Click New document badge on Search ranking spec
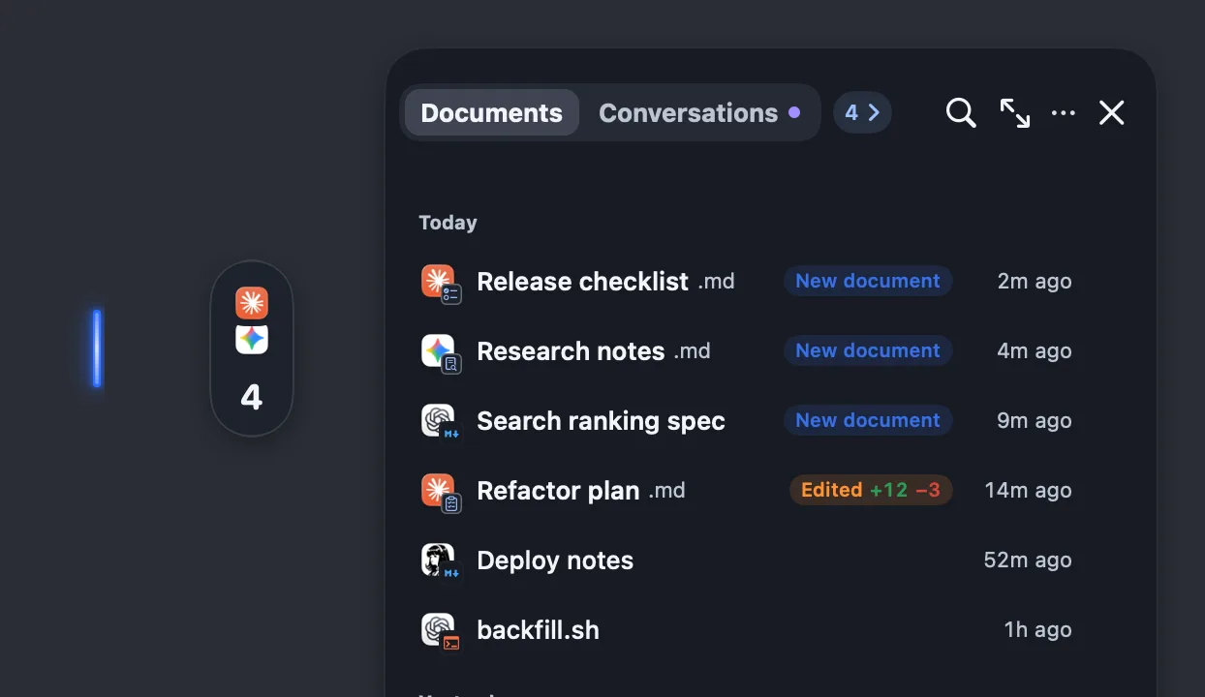Viewport: 1205px width, 697px height. click(x=868, y=420)
